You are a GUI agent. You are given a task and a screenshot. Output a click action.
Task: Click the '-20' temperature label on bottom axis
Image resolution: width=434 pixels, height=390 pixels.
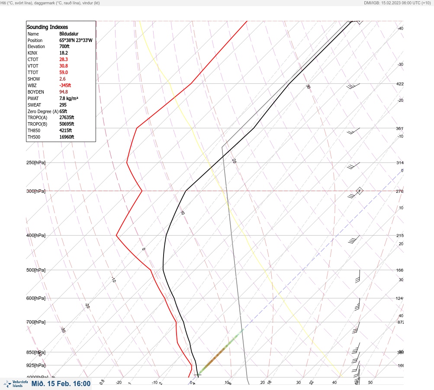119,383
